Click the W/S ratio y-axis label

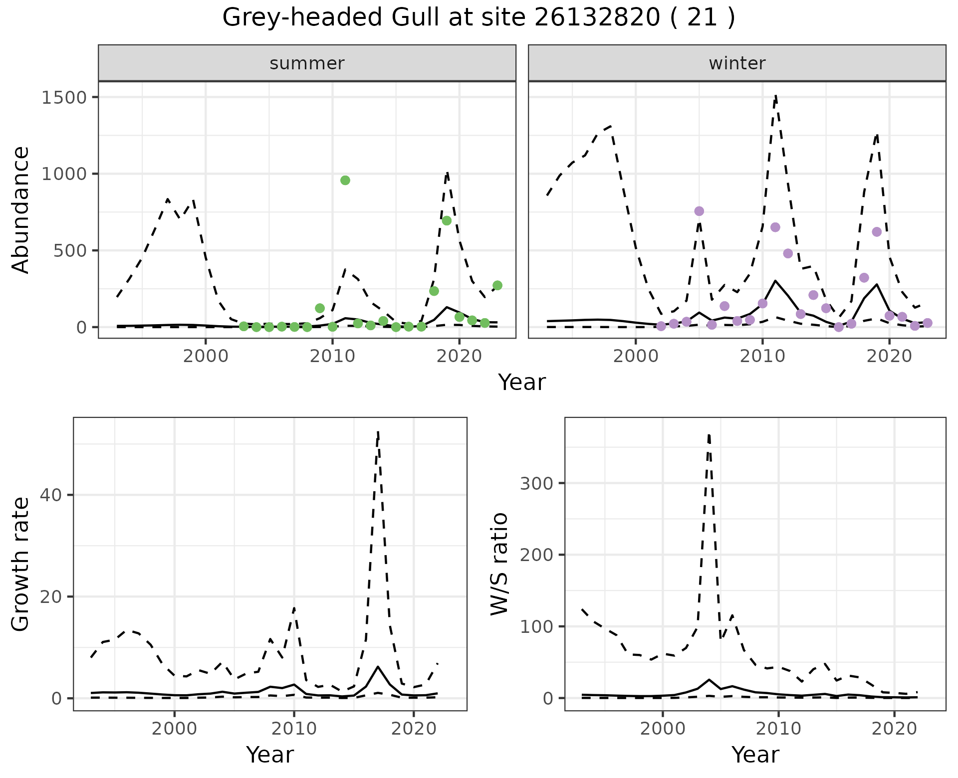(x=499, y=564)
